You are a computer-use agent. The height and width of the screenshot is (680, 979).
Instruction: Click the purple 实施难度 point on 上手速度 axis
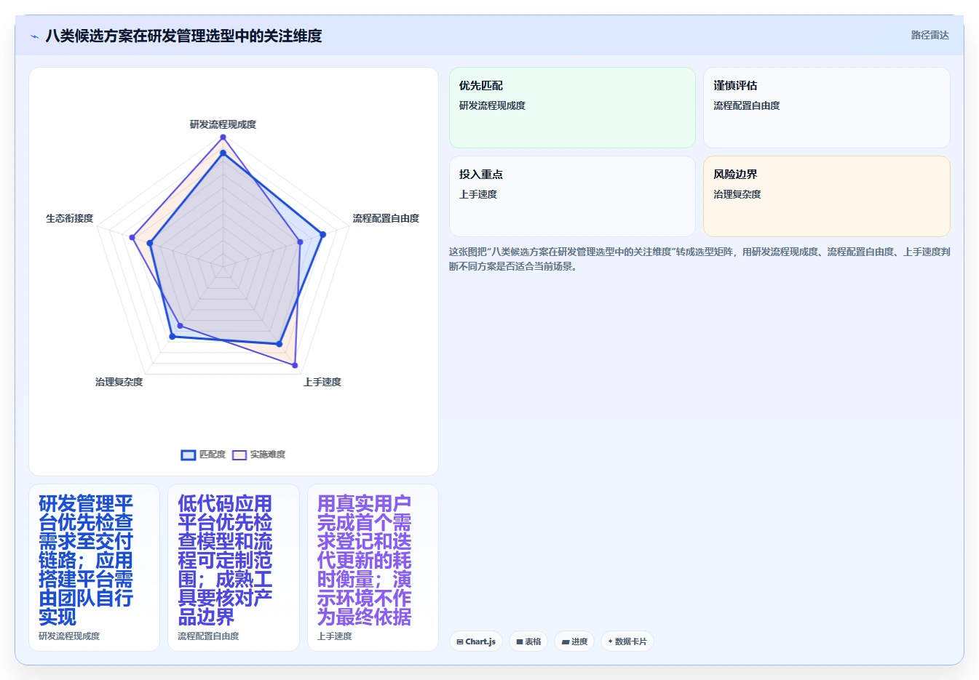click(295, 364)
